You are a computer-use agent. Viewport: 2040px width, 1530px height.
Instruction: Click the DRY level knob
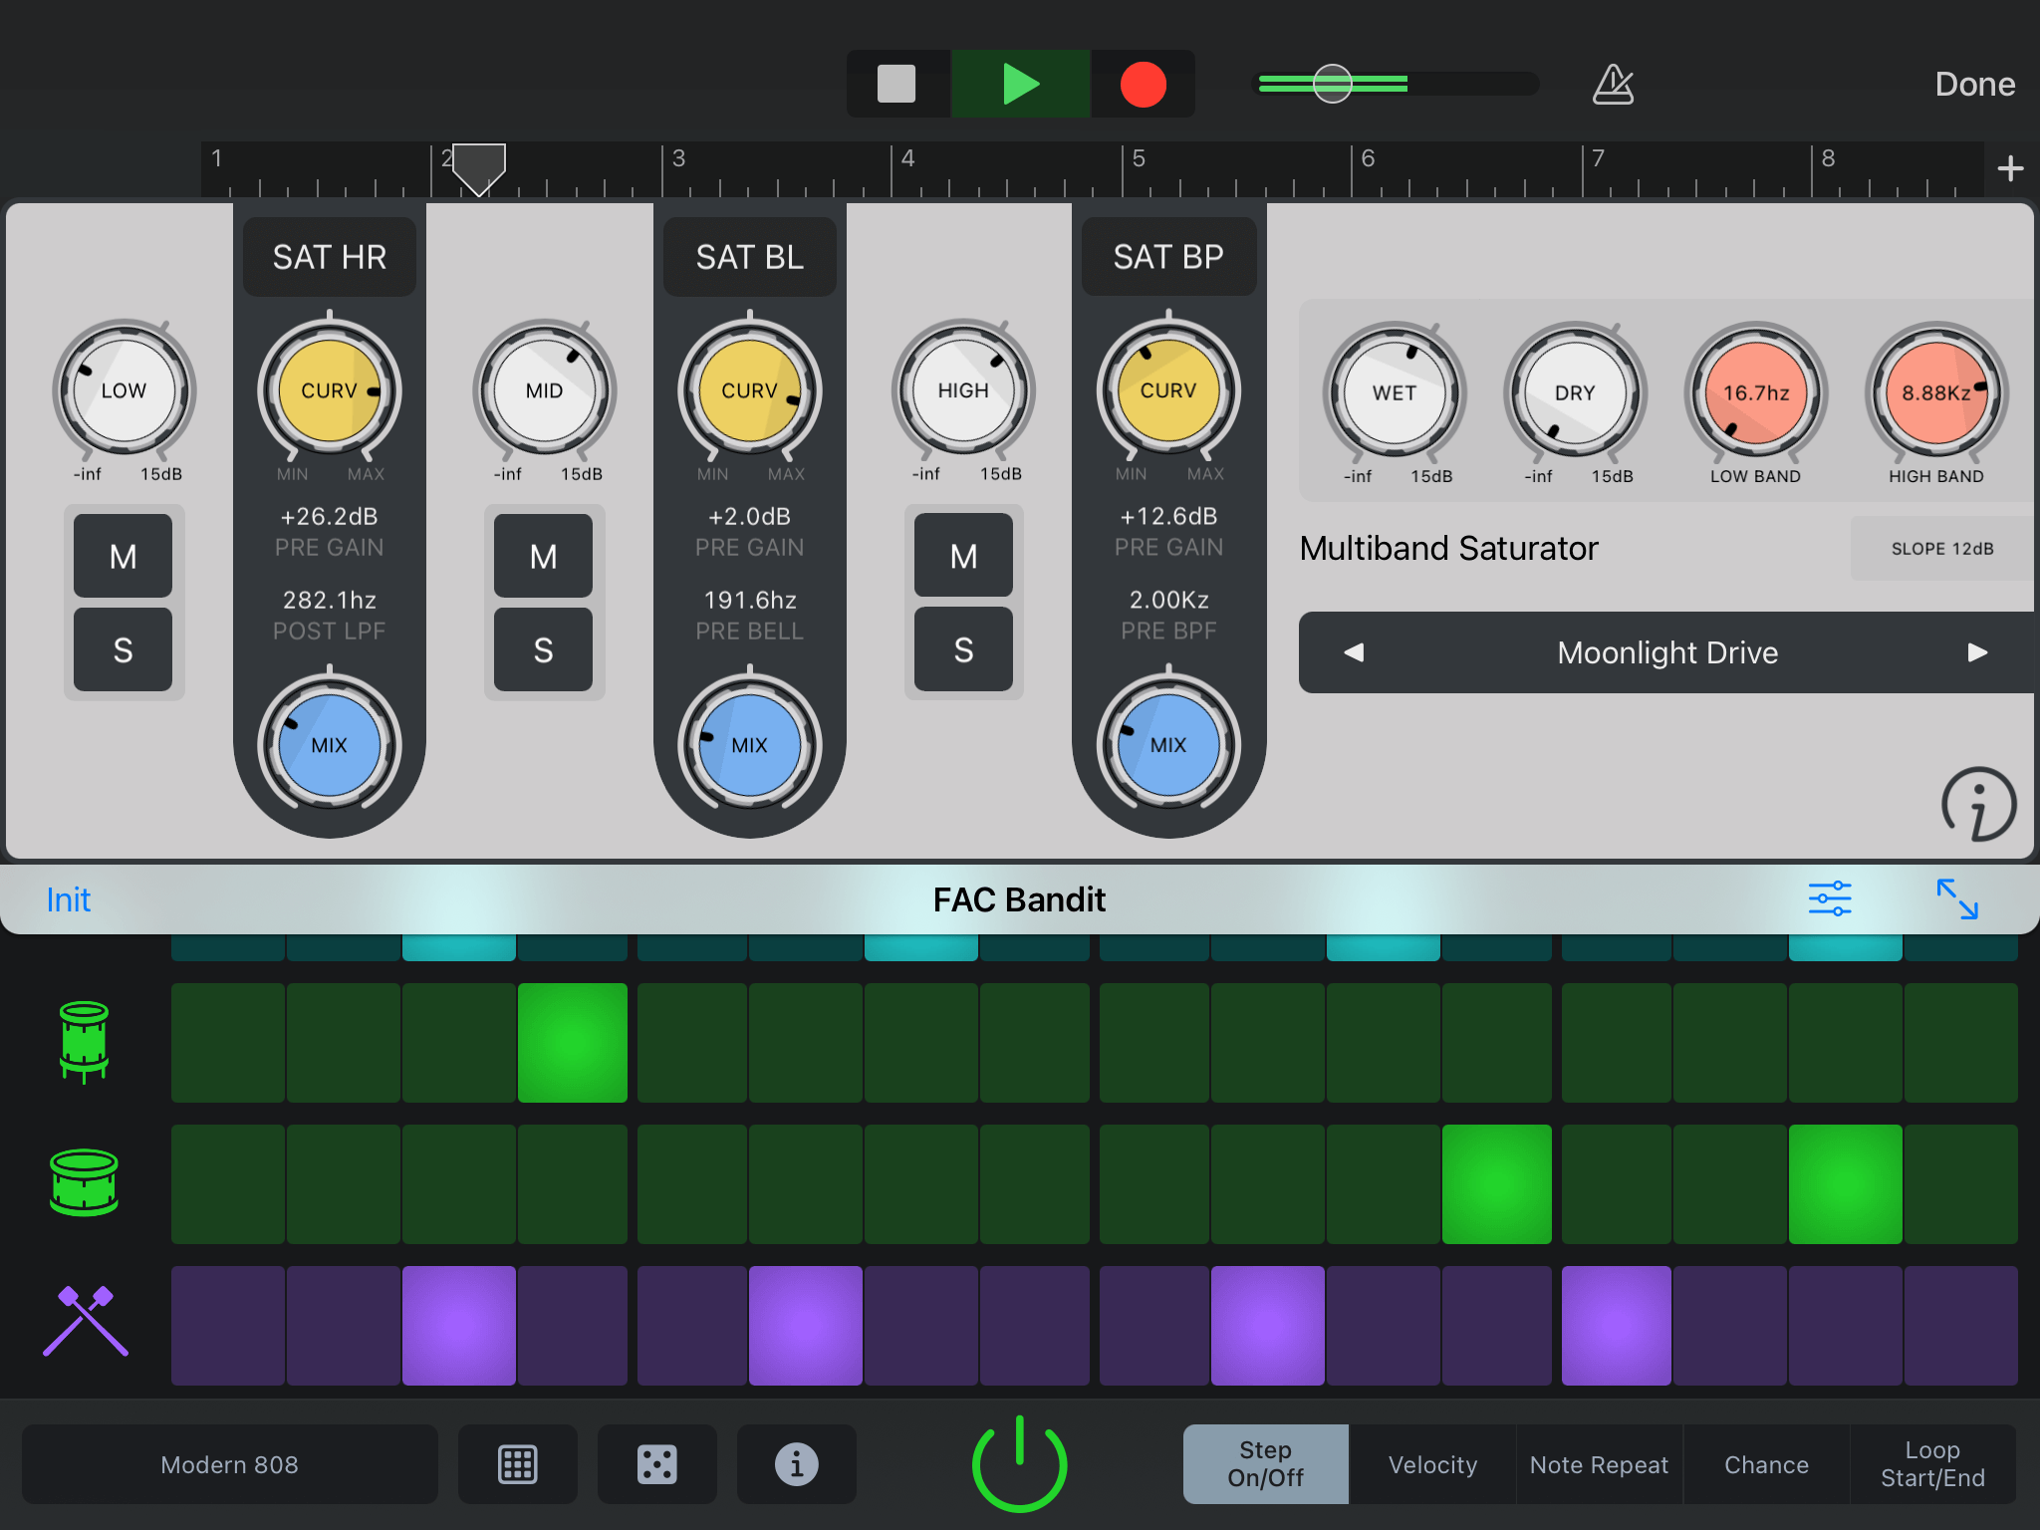[1575, 392]
